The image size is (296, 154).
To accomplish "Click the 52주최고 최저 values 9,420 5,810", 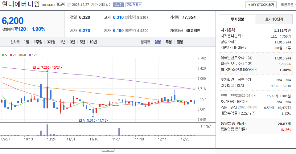I will click(281, 86).
